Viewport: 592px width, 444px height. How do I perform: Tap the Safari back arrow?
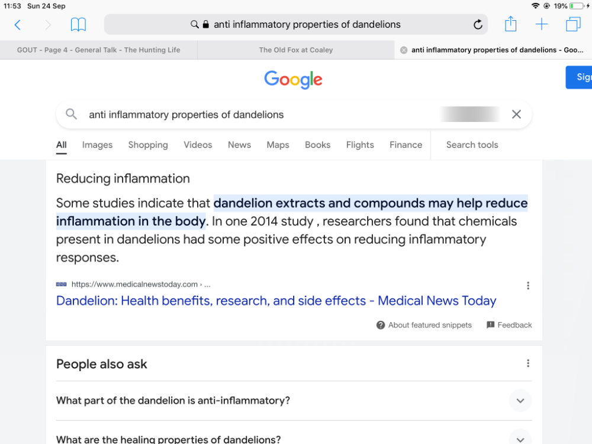point(17,25)
